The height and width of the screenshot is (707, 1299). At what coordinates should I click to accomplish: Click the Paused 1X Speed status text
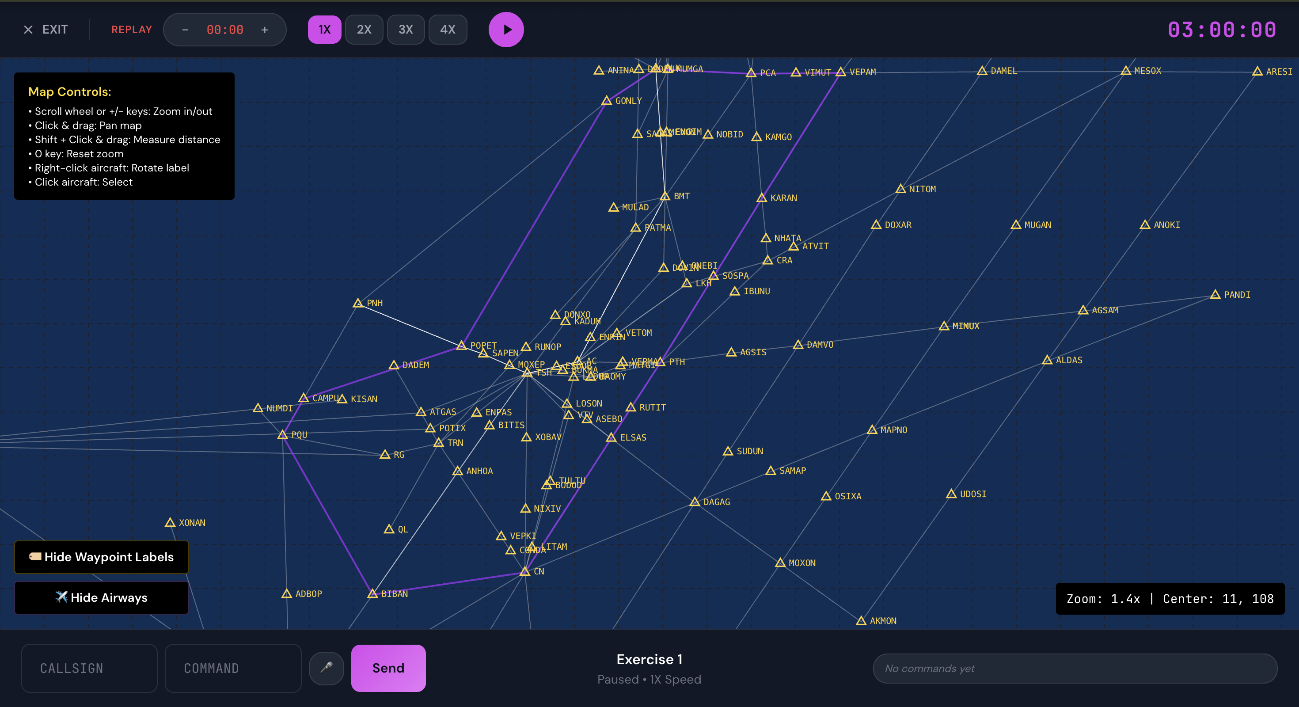tap(649, 679)
